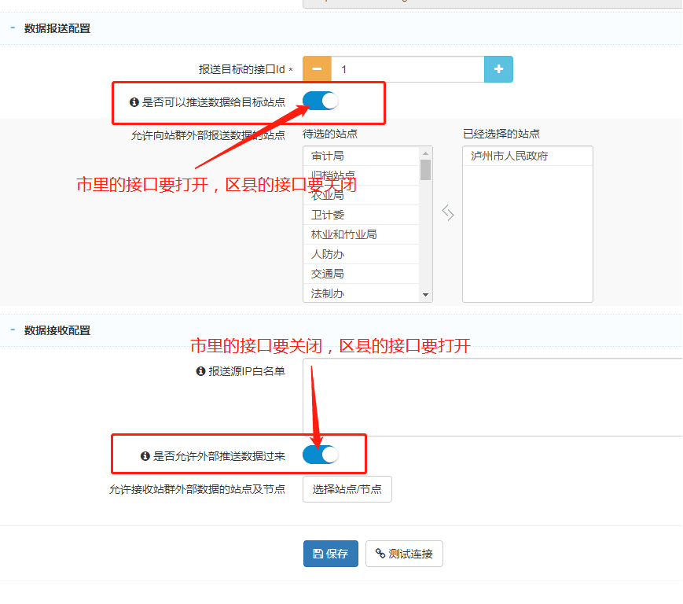683x604 pixels.
Task: Click the info icon beside 是否允许外部推送数据过来
Action: pyautogui.click(x=145, y=456)
